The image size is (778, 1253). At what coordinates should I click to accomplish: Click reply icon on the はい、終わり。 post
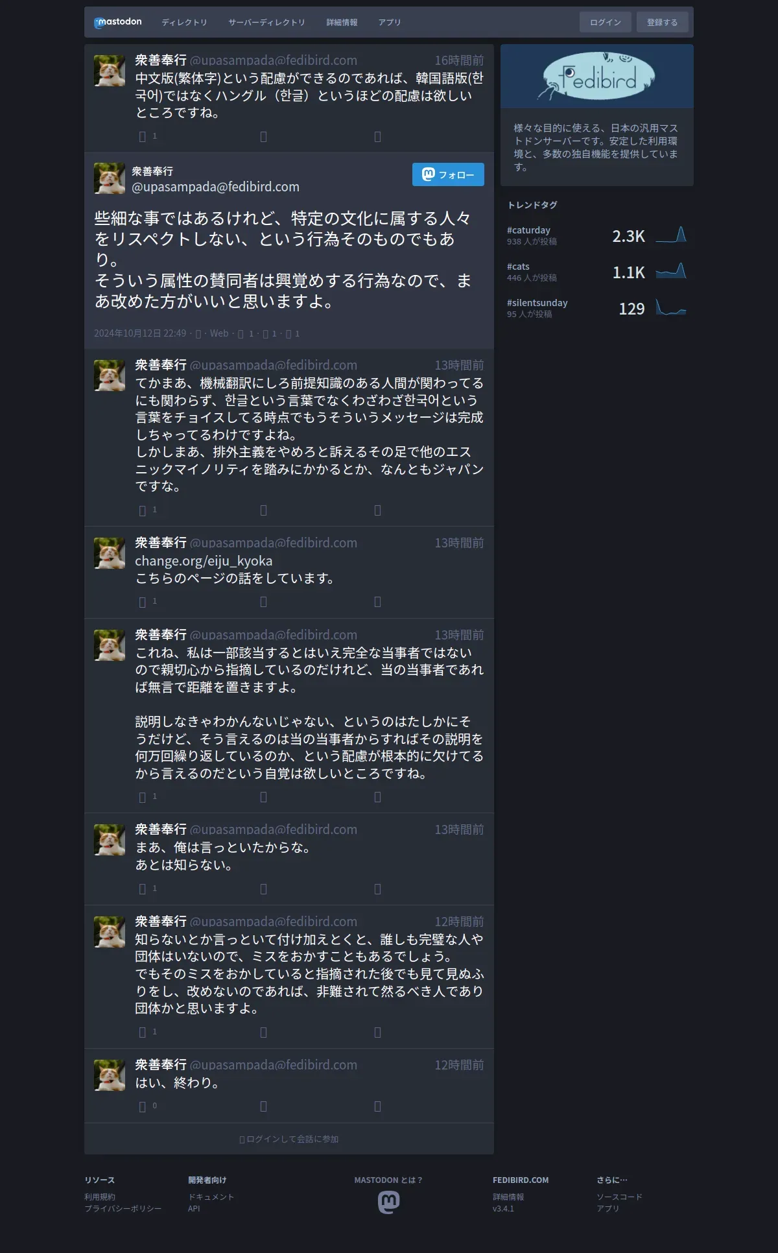(143, 1106)
